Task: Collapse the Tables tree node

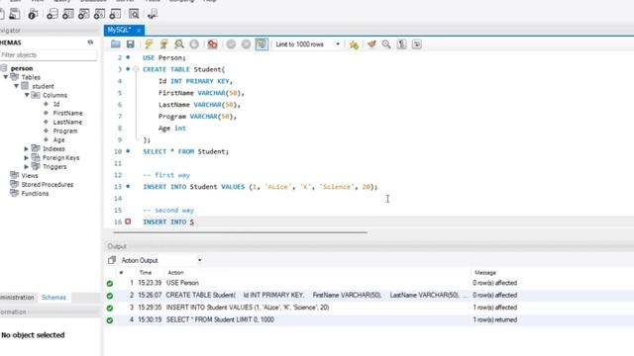Action: 6,77
